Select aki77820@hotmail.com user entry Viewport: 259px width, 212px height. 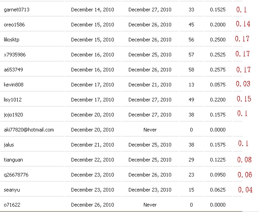(29, 130)
